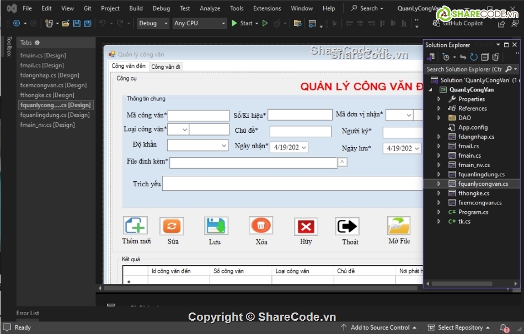This screenshot has width=524, height=334.
Task: Click the New Project toolbar icon
Action: pyautogui.click(x=49, y=23)
